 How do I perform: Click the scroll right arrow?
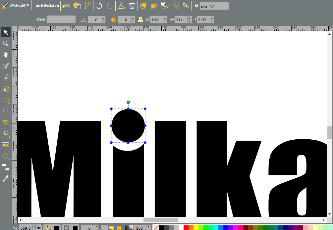(324, 220)
